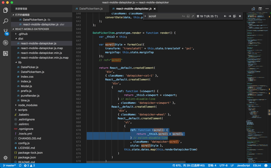Click JavaScript language mode in status bar

243,166
